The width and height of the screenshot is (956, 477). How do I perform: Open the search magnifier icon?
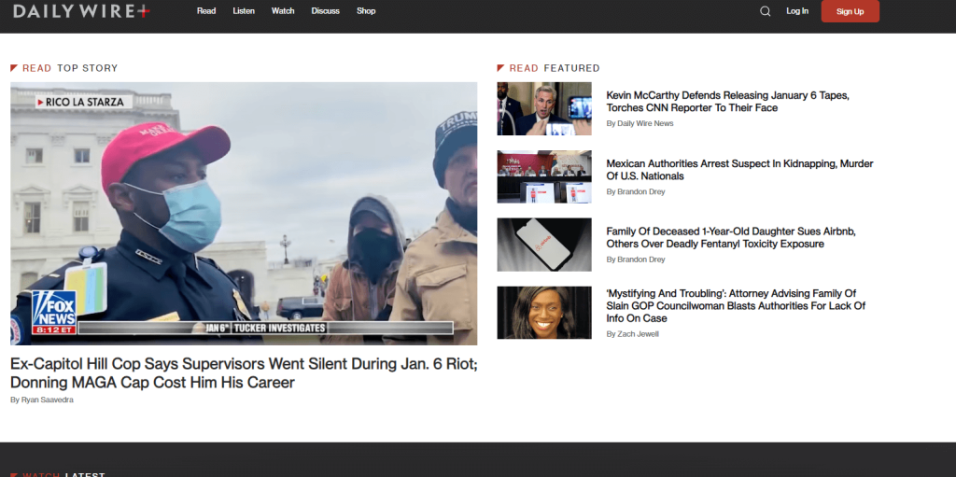(766, 11)
